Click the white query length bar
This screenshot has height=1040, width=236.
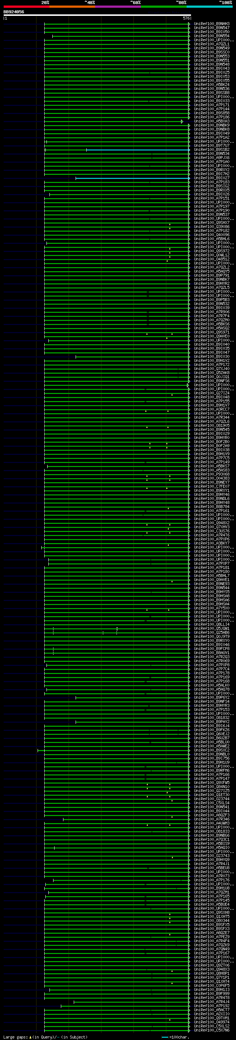(x=97, y=15)
